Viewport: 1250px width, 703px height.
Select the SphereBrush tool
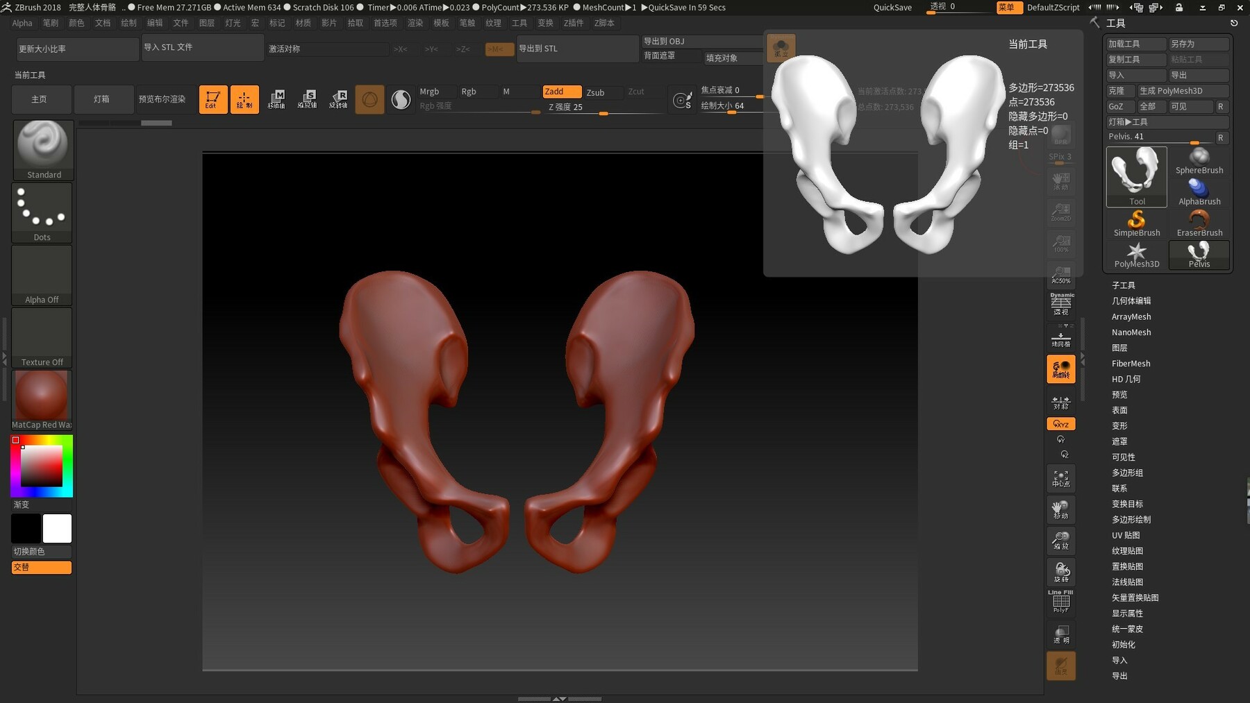pos(1199,160)
